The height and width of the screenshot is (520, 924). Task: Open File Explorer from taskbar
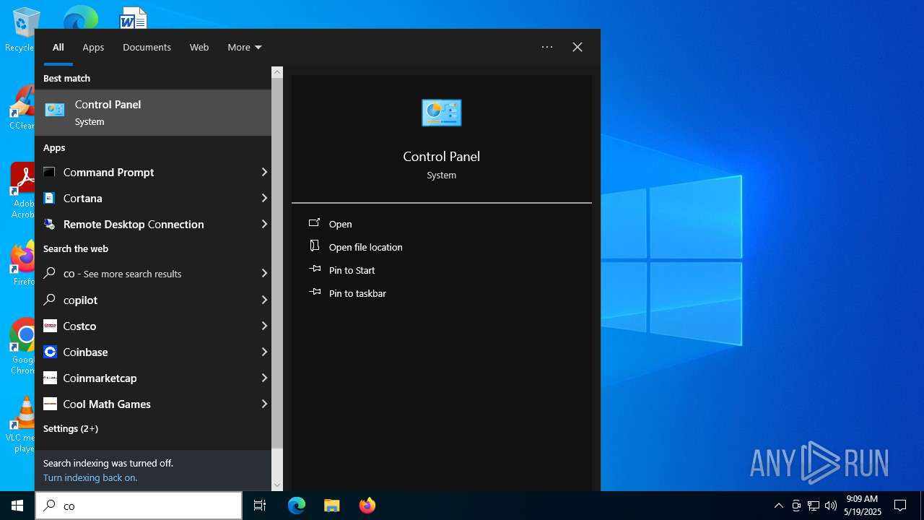[x=331, y=506]
